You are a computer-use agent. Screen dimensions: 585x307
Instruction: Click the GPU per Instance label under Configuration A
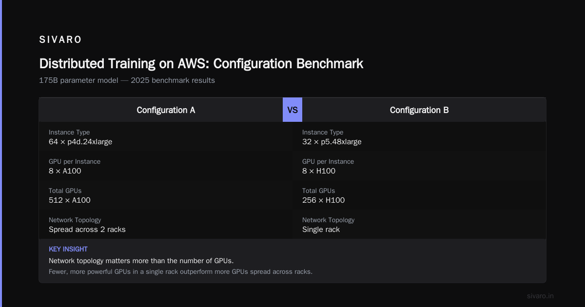(x=75, y=161)
